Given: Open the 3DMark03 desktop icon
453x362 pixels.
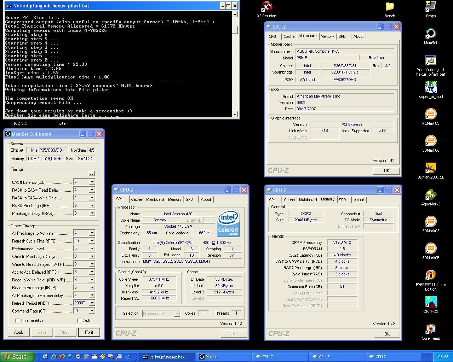Looking at the screenshot, I should coord(431,224).
